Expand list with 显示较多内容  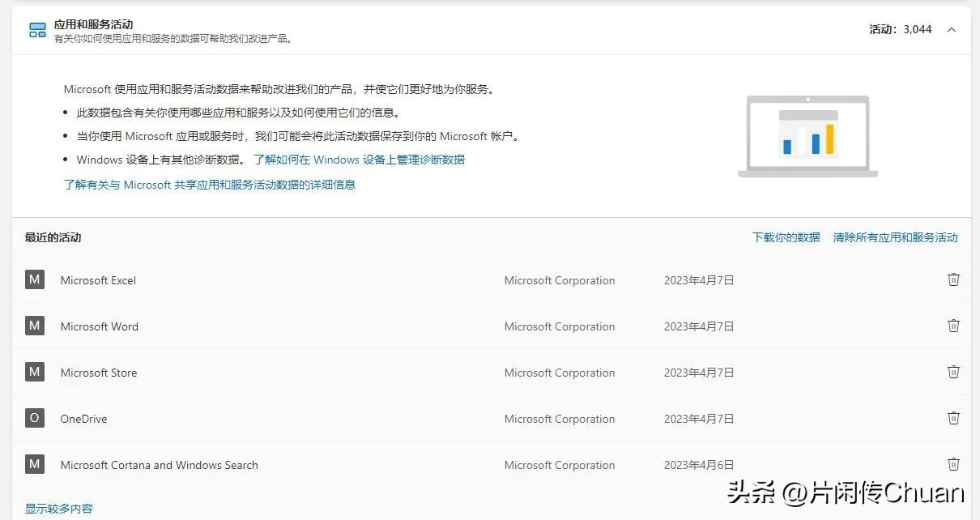(x=59, y=509)
